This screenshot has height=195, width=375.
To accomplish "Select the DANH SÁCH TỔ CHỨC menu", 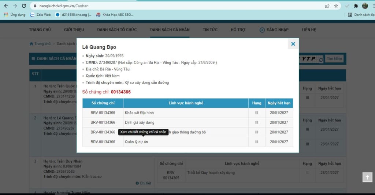I will point(117,30).
